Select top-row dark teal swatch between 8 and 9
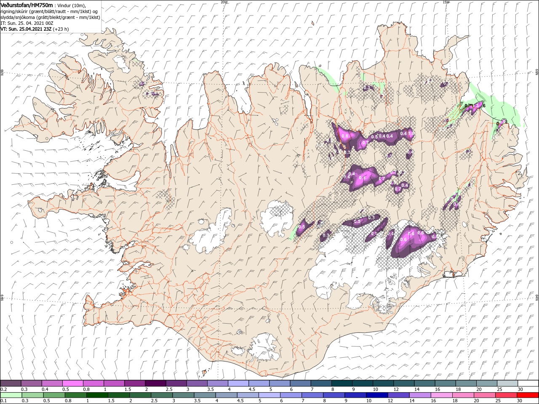This screenshot has width=539, height=404. click(x=342, y=383)
